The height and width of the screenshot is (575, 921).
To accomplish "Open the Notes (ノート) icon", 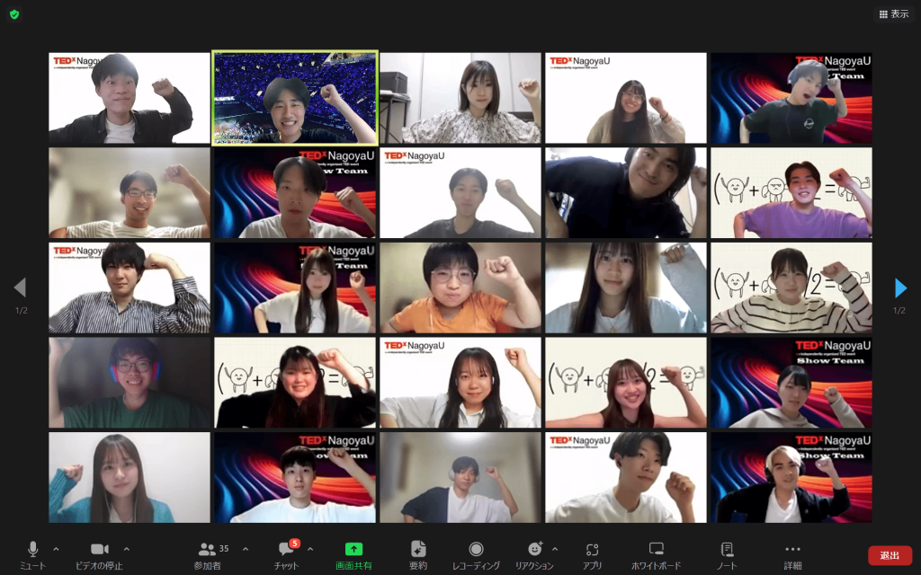I will coord(727,549).
